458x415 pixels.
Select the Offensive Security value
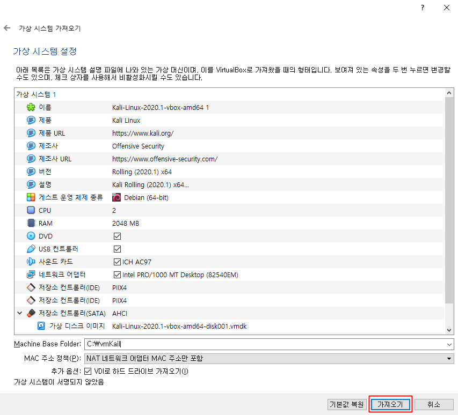click(x=138, y=146)
